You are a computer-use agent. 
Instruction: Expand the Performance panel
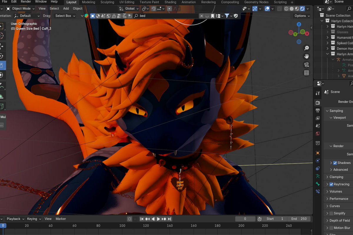pos(338,199)
